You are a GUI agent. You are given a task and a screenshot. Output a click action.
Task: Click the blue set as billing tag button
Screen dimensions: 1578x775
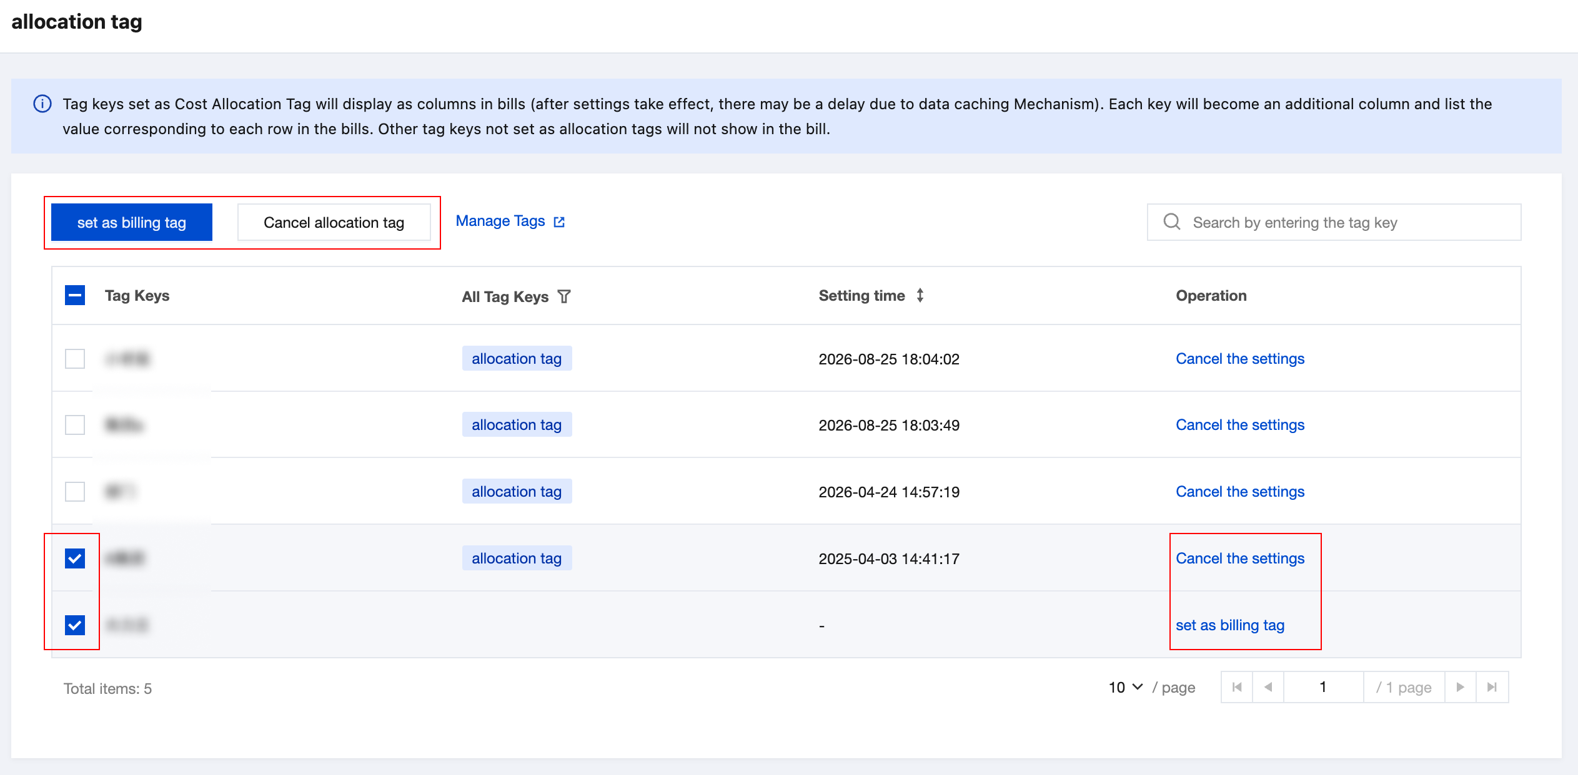[132, 222]
